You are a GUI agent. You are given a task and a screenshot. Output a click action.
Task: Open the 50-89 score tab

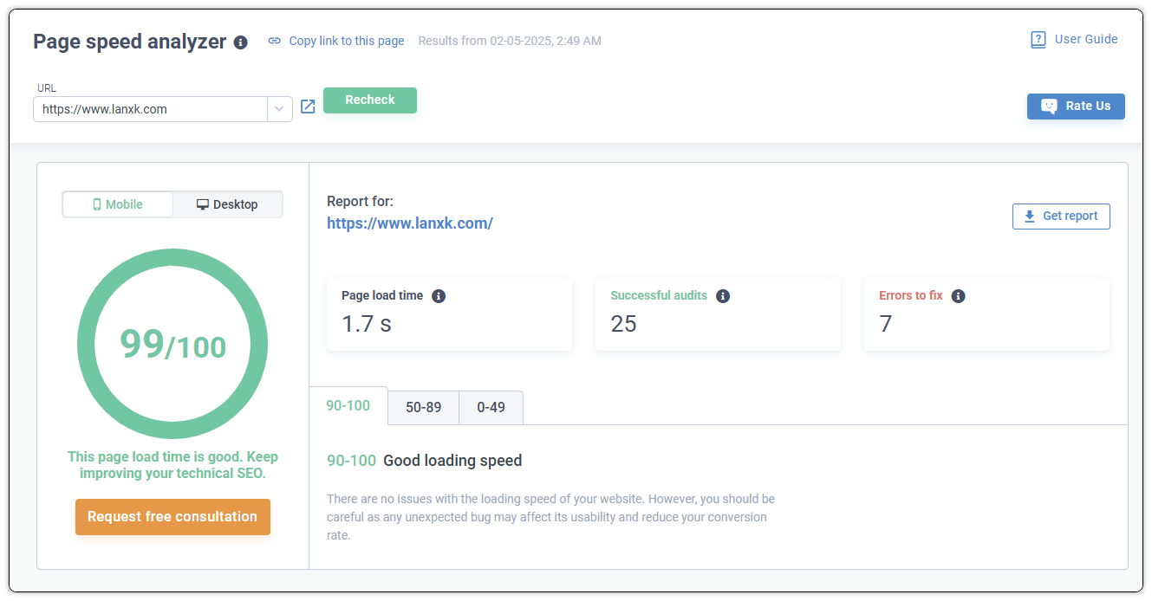(423, 407)
